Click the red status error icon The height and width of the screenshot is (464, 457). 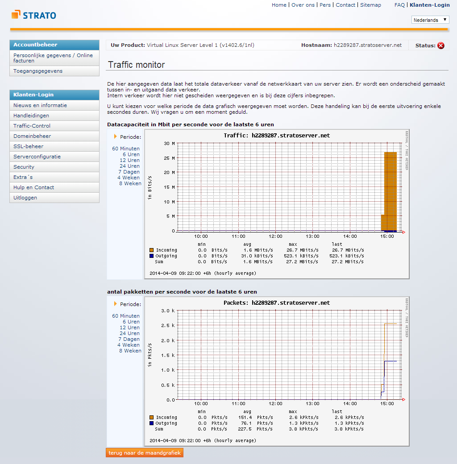441,46
